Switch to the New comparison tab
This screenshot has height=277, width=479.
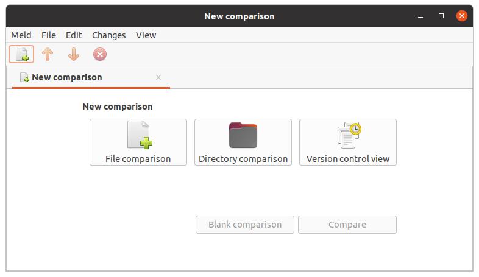(x=67, y=77)
